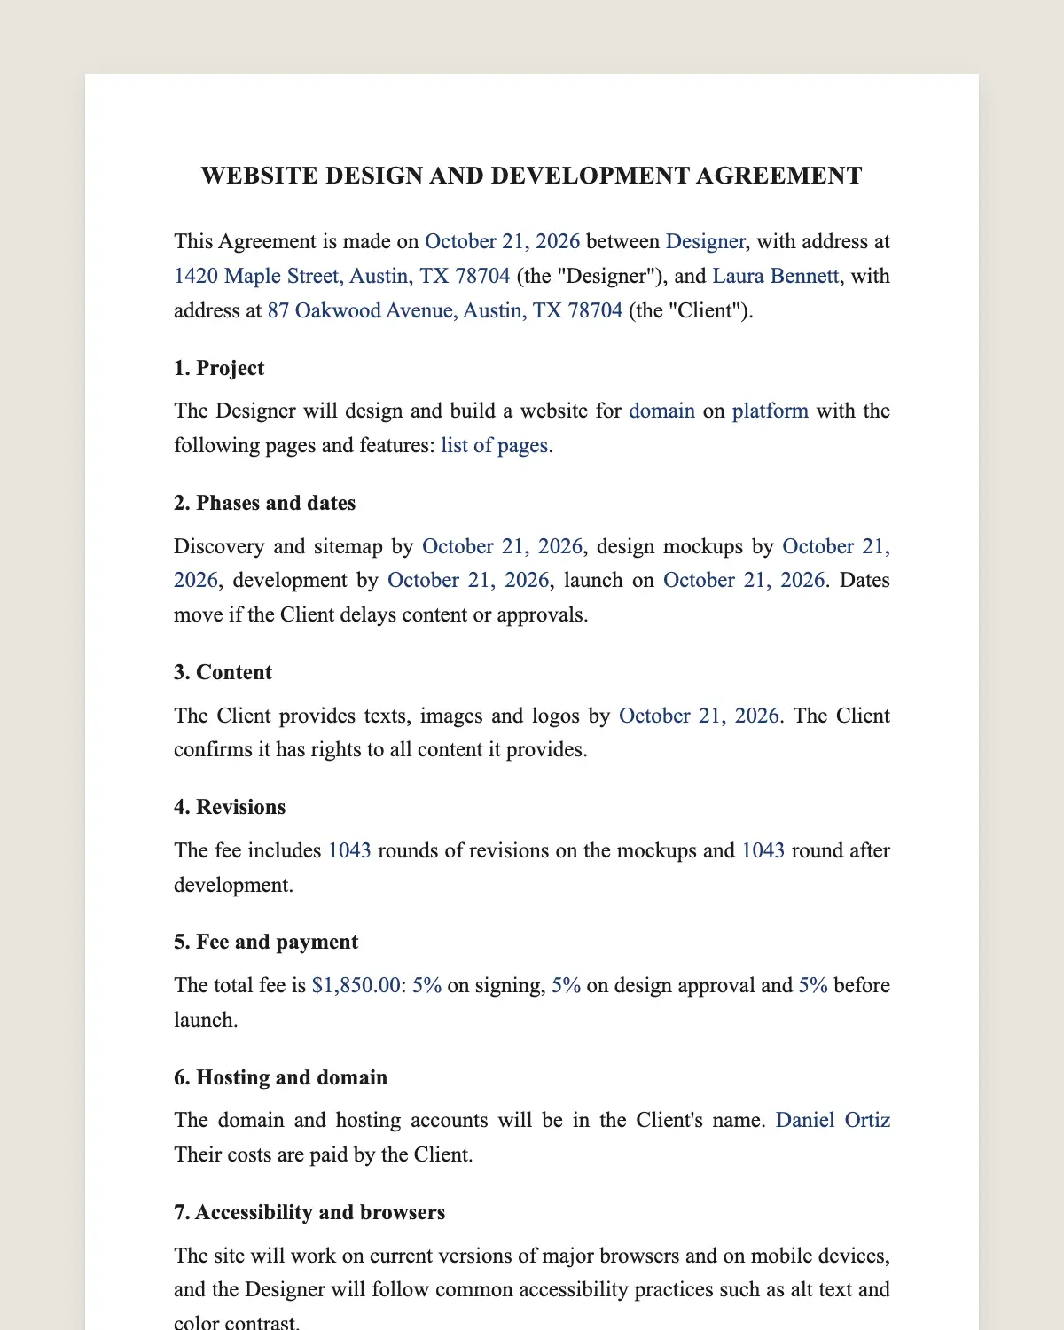Edit the 87 Oakwood Avenue address field
1064x1330 pixels.
point(445,310)
